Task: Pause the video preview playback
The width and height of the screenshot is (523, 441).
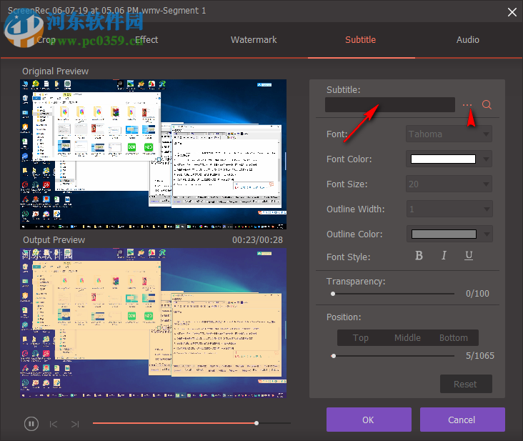Action: [31, 424]
